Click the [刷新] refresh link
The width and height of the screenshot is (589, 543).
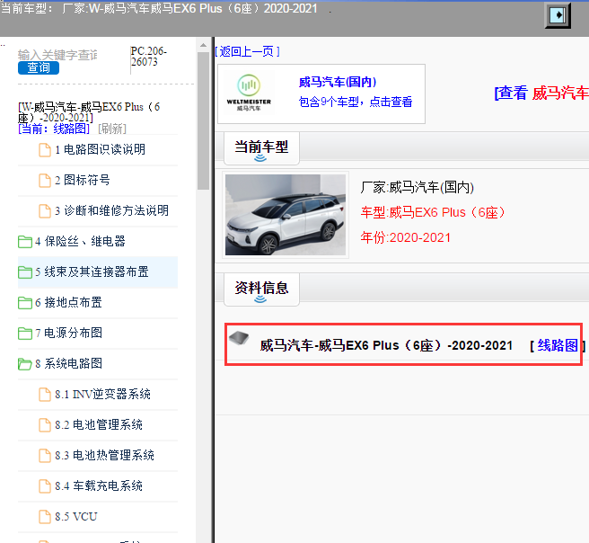[x=112, y=129]
